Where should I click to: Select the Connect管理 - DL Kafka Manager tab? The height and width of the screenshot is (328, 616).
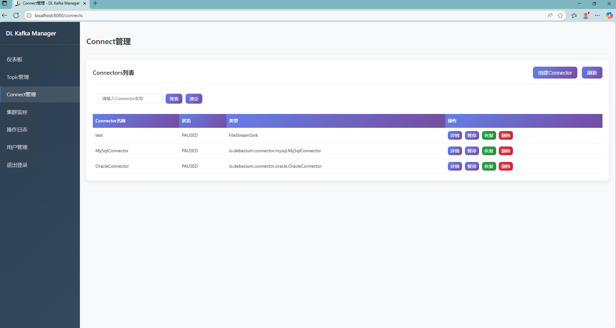pos(51,4)
